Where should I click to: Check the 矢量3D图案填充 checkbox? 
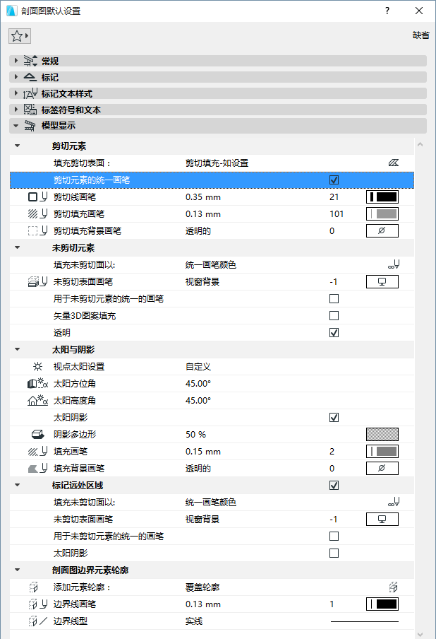tap(334, 316)
